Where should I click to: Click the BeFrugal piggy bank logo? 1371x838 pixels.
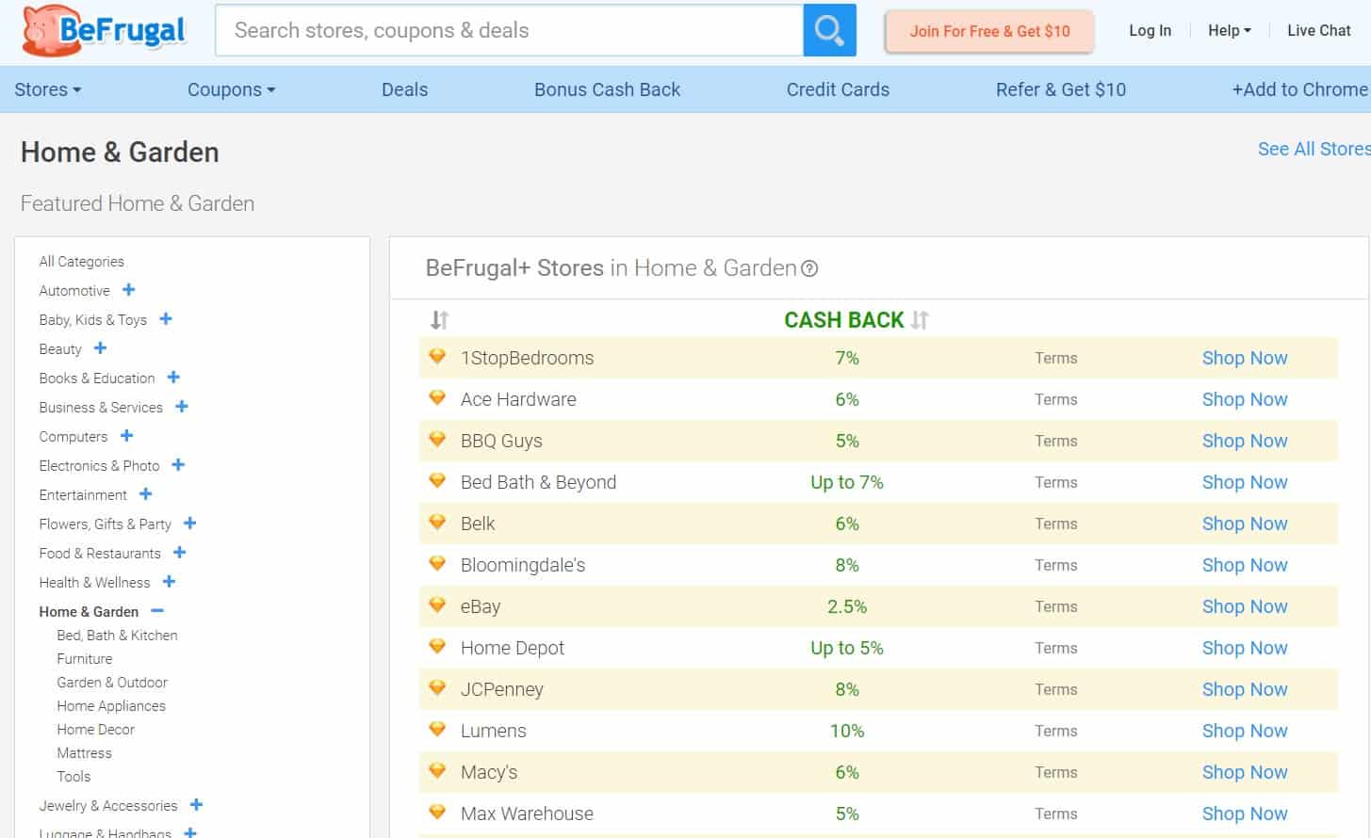104,30
